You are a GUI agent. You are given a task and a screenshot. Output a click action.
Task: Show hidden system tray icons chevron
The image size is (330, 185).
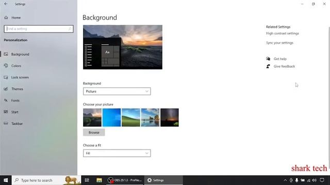click(x=285, y=180)
